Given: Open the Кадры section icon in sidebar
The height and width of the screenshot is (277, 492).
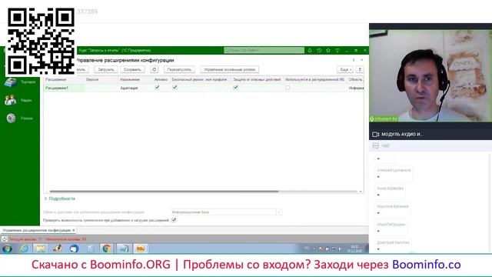Looking at the screenshot, I should pos(10,100).
